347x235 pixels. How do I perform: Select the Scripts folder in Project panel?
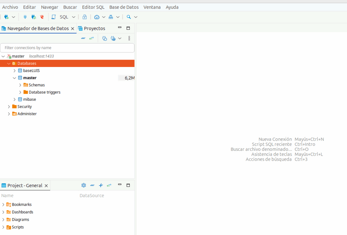tap(18, 227)
